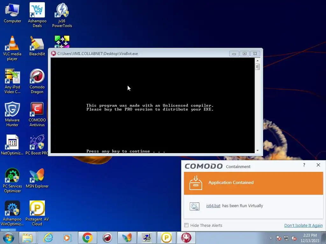Open Ashampoo Deals desktop shortcut

37,15
